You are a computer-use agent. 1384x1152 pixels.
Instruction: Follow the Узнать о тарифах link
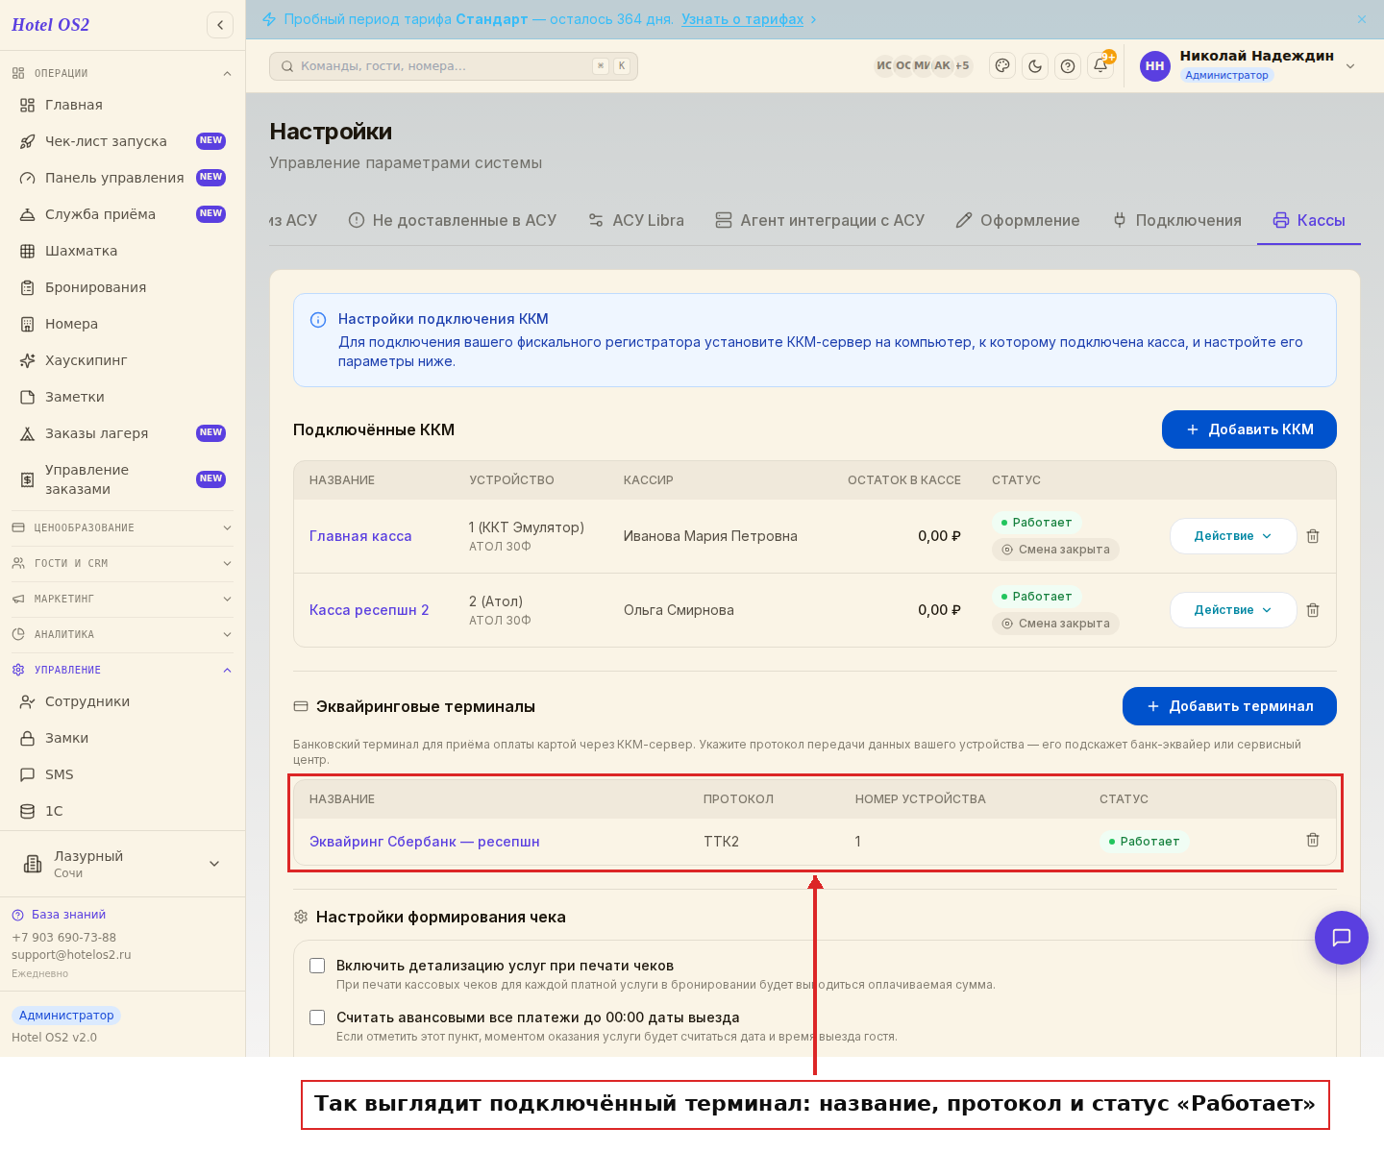(x=742, y=19)
